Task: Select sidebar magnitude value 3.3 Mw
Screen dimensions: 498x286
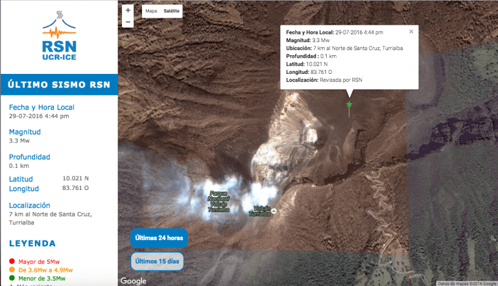Action: 19,141
